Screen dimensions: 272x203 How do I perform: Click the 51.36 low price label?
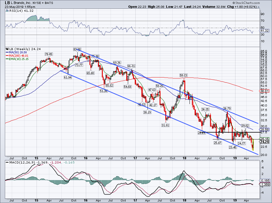coord(104,91)
